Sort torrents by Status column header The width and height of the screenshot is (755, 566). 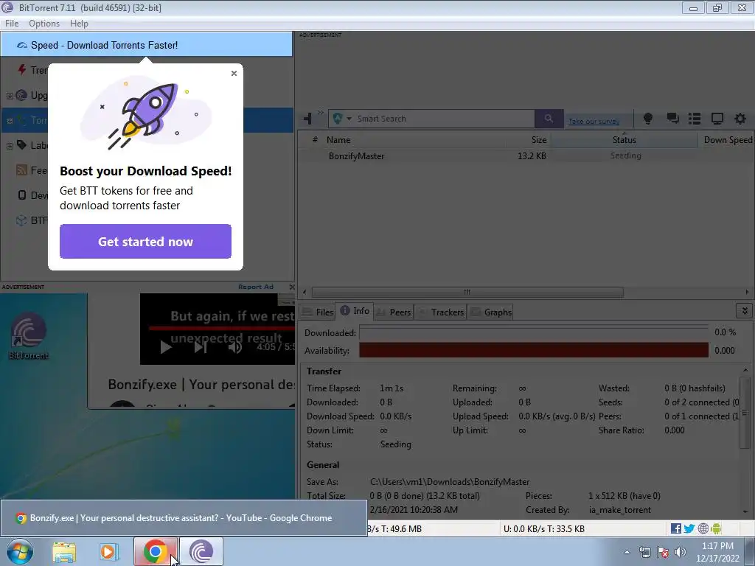(624, 139)
